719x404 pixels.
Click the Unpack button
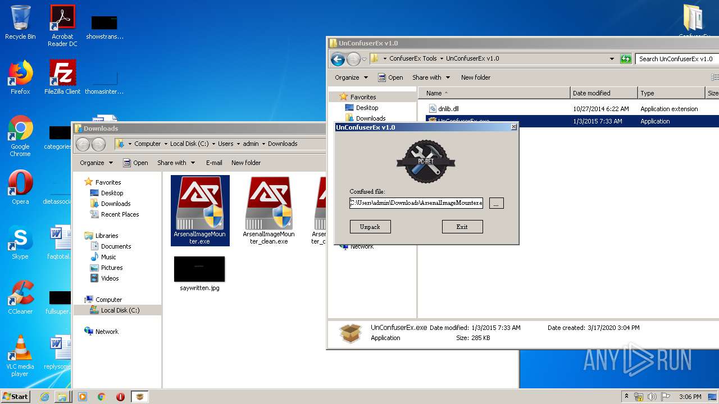pyautogui.click(x=370, y=227)
